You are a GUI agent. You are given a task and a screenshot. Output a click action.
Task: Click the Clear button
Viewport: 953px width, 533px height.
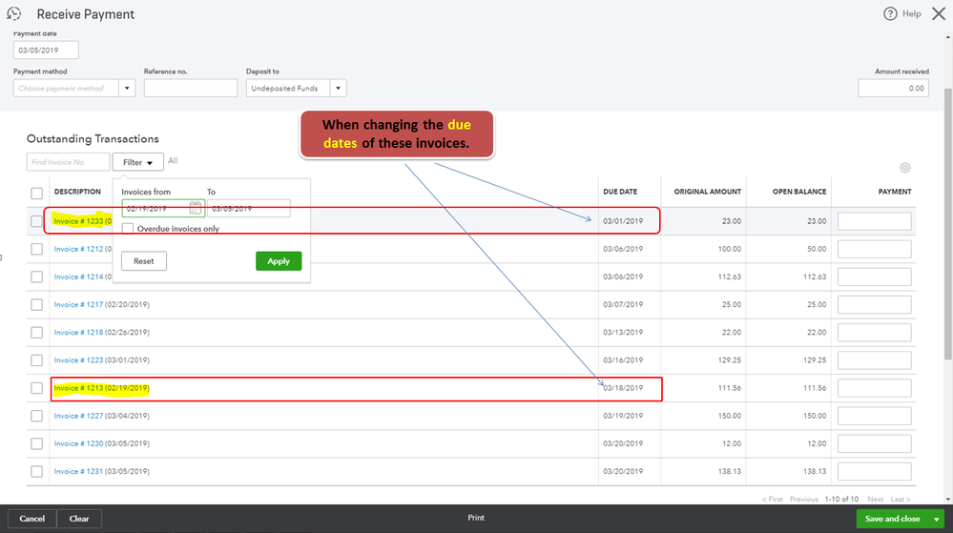click(x=79, y=519)
